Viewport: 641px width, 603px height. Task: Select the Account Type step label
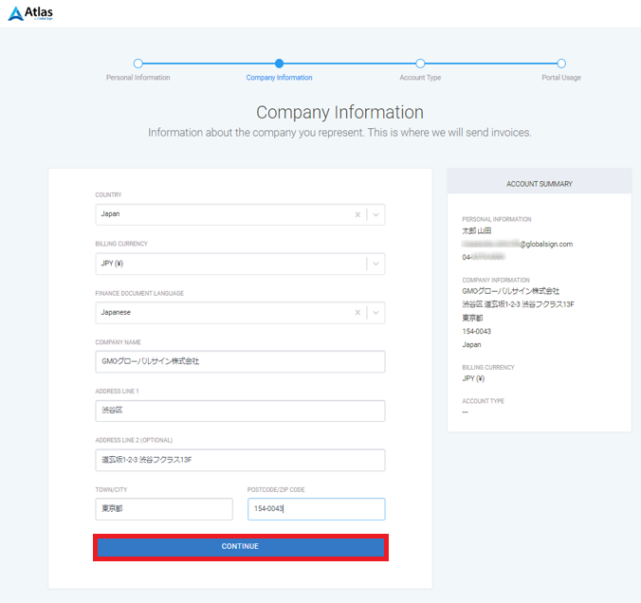[420, 78]
